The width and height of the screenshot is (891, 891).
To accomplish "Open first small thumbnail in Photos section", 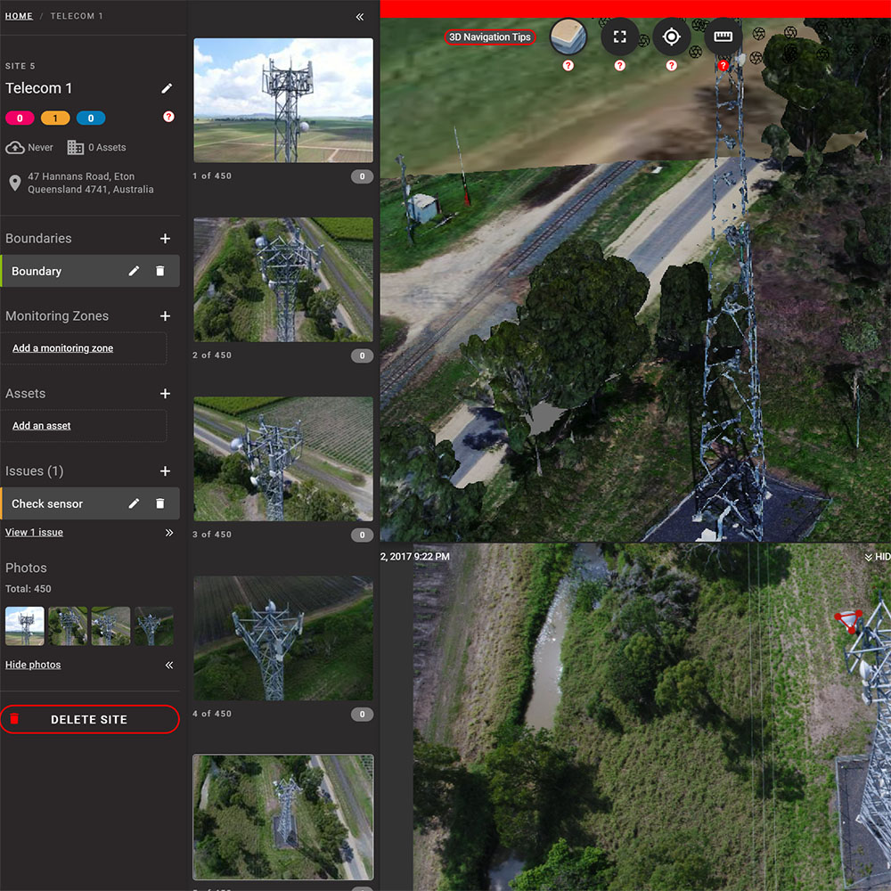I will [24, 626].
